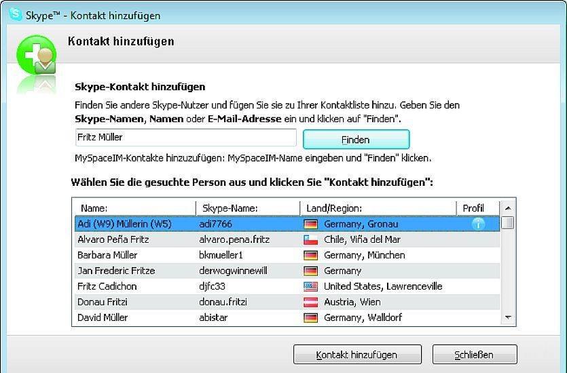
Task: Click Skype name adi7766
Action: [215, 224]
